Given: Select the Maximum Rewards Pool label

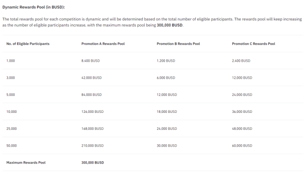Looking at the screenshot, I should click(26, 162).
